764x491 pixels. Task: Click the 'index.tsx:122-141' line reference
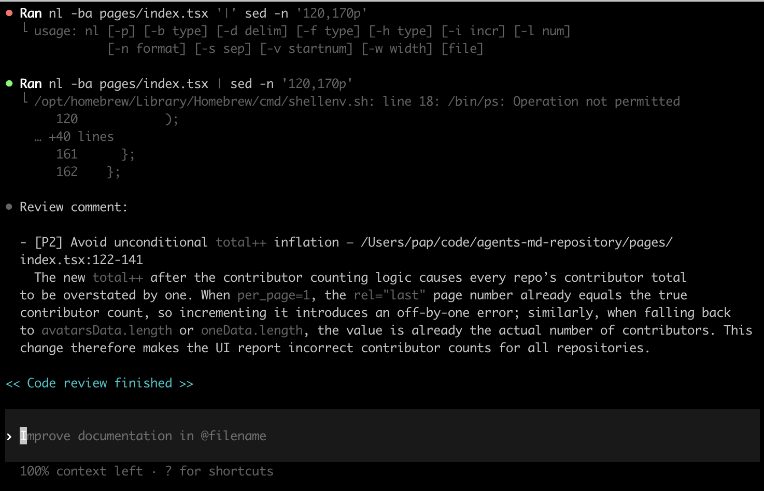[x=81, y=260]
